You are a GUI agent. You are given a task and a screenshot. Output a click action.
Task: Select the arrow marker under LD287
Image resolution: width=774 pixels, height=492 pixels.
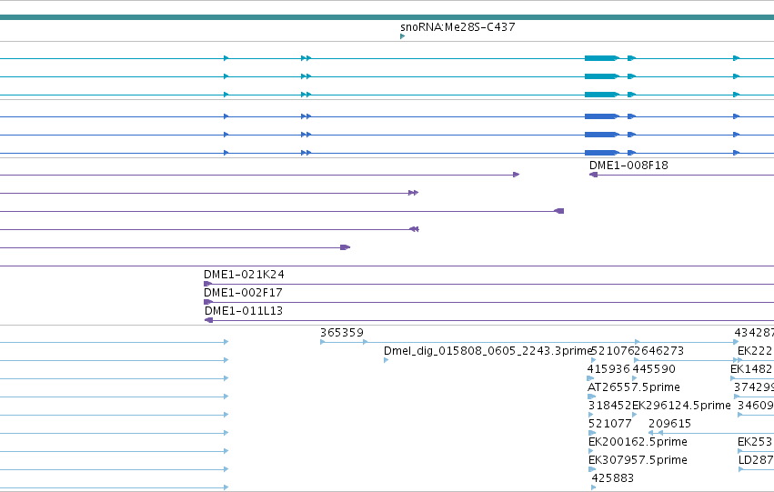point(741,470)
